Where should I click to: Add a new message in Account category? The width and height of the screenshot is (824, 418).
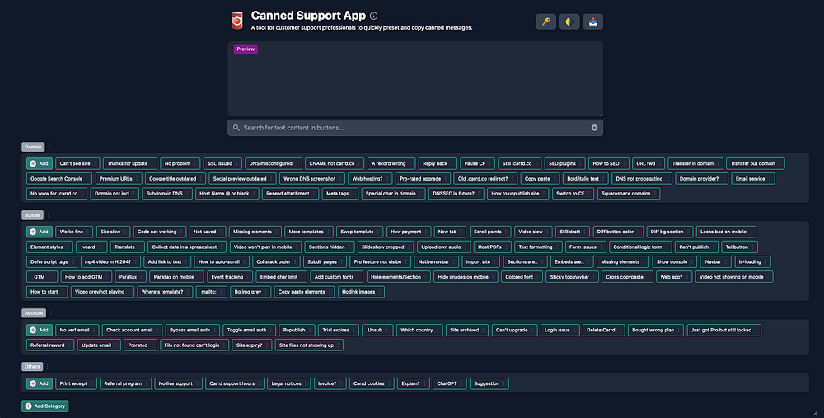[40, 330]
